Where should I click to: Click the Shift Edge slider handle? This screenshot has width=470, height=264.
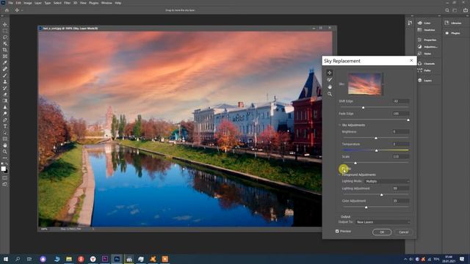click(364, 108)
